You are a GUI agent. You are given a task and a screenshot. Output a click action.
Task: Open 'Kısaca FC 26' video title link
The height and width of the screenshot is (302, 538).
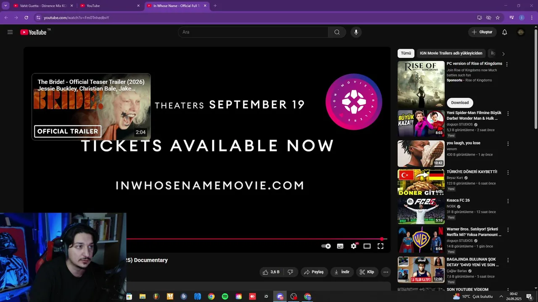click(458, 200)
